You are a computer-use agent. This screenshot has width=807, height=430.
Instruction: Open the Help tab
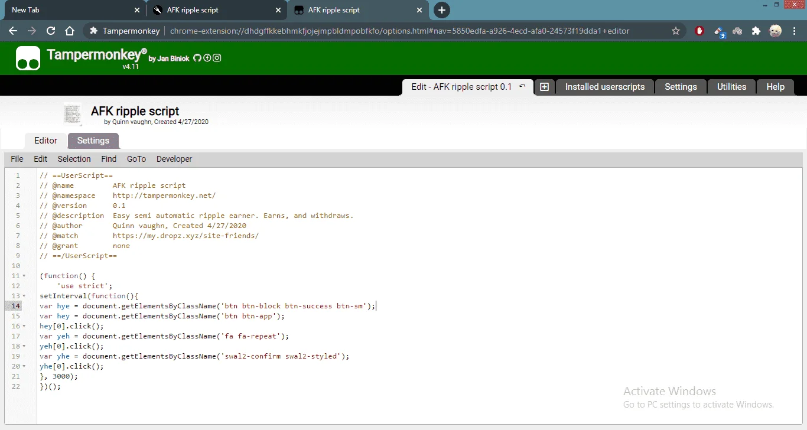(x=775, y=87)
